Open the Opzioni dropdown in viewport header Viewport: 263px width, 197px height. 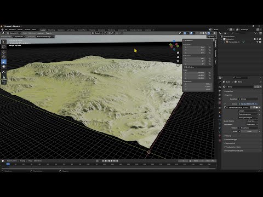click(x=211, y=37)
